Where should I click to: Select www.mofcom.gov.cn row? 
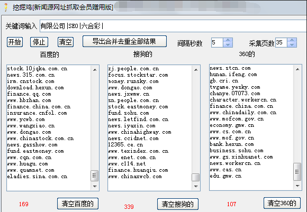(237, 119)
